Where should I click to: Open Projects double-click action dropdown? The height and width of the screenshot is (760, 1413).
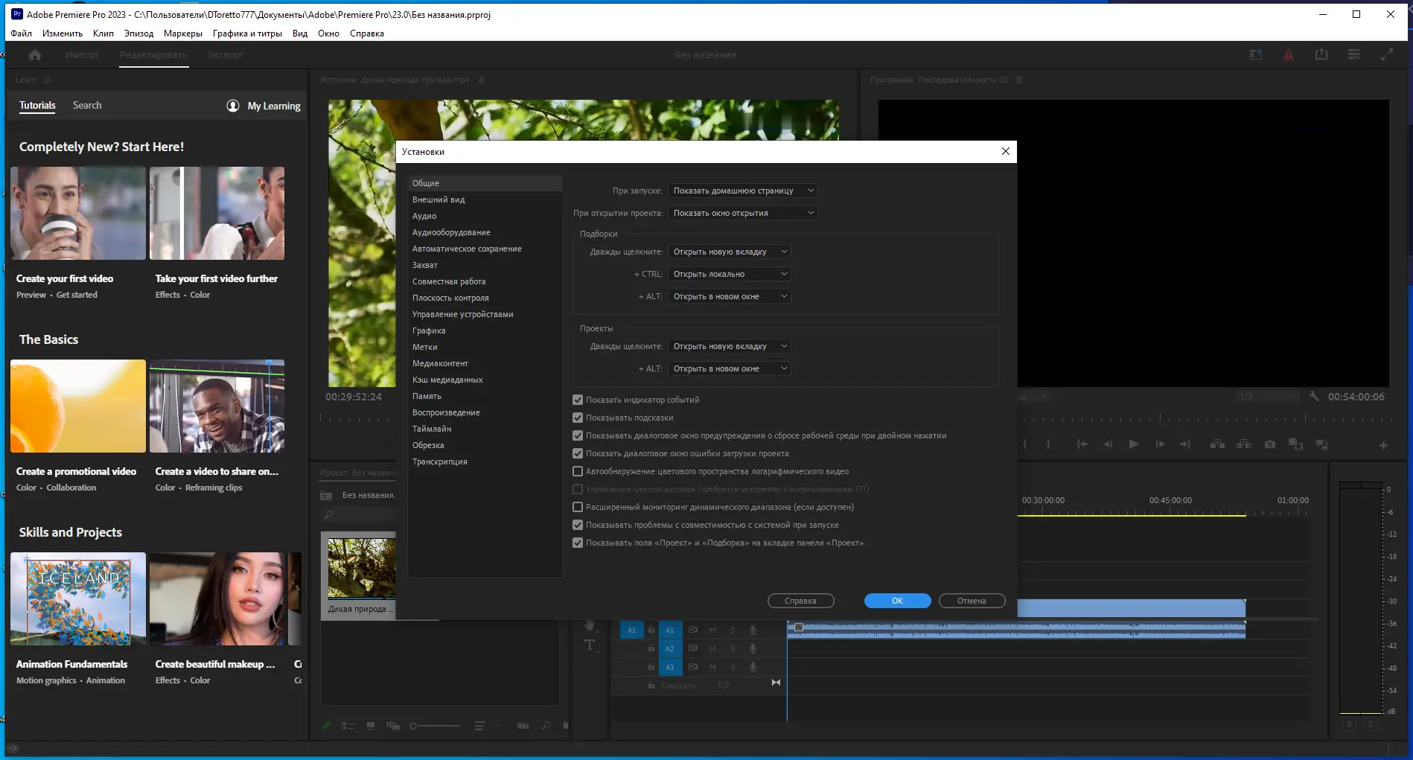[730, 346]
